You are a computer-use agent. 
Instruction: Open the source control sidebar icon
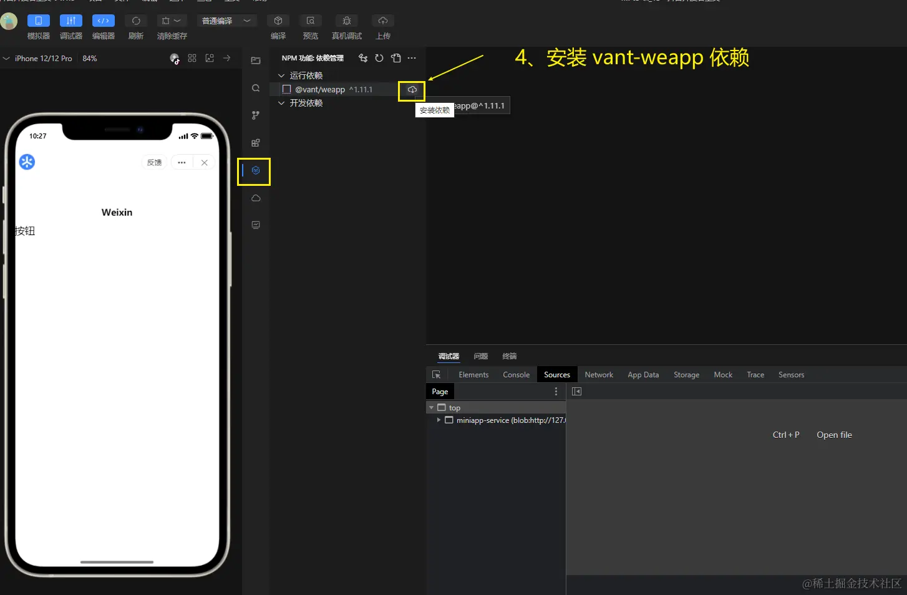point(256,115)
